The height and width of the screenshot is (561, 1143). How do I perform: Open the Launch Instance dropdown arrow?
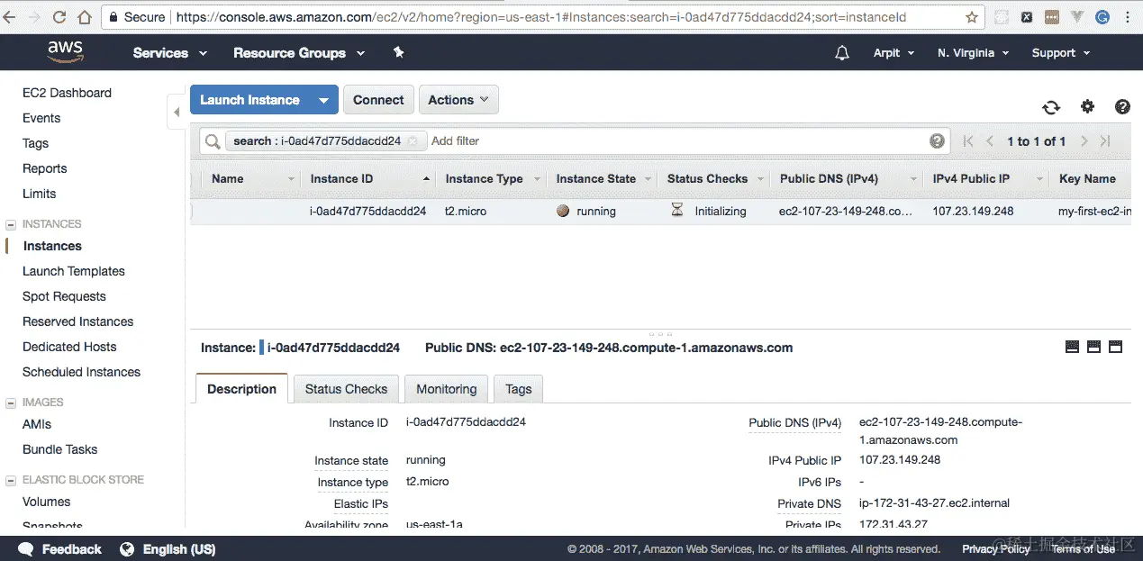point(324,100)
